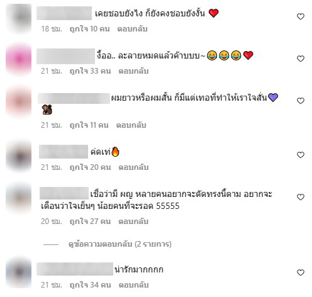This screenshot has height=297, width=312.
Task: Reply to the comment with 20 likes
Action: [133, 167]
